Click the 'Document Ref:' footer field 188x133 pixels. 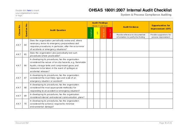(22, 123)
